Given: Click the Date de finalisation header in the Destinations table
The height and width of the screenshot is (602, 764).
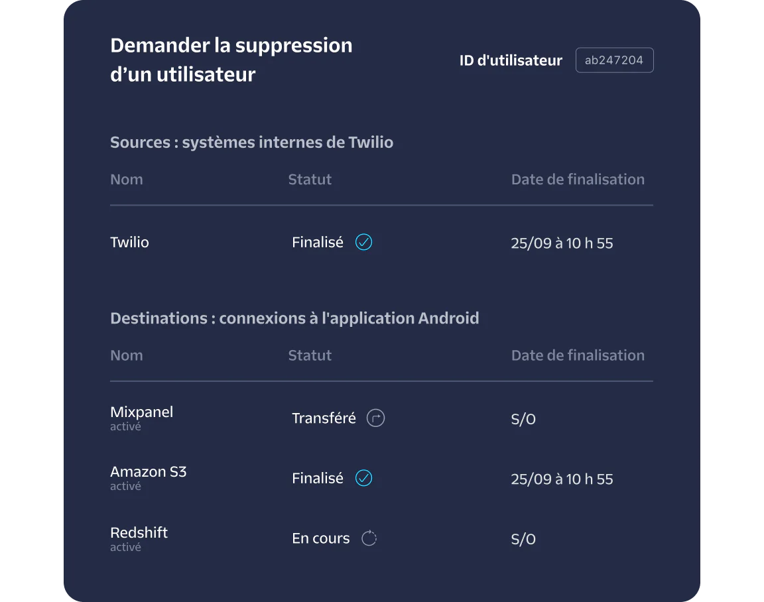Looking at the screenshot, I should pos(578,355).
